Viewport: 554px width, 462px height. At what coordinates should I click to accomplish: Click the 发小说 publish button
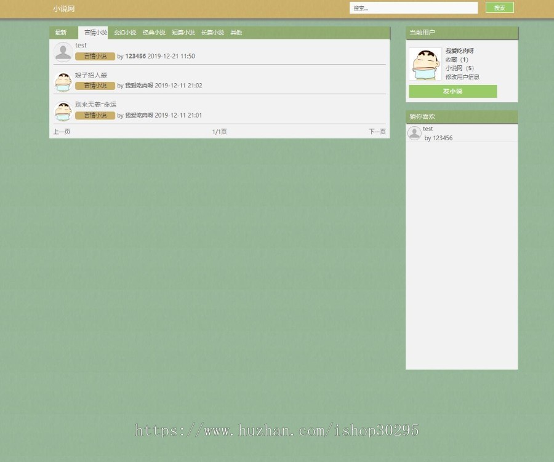[452, 91]
